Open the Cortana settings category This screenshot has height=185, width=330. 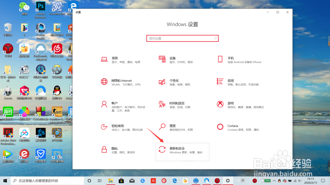click(x=238, y=127)
